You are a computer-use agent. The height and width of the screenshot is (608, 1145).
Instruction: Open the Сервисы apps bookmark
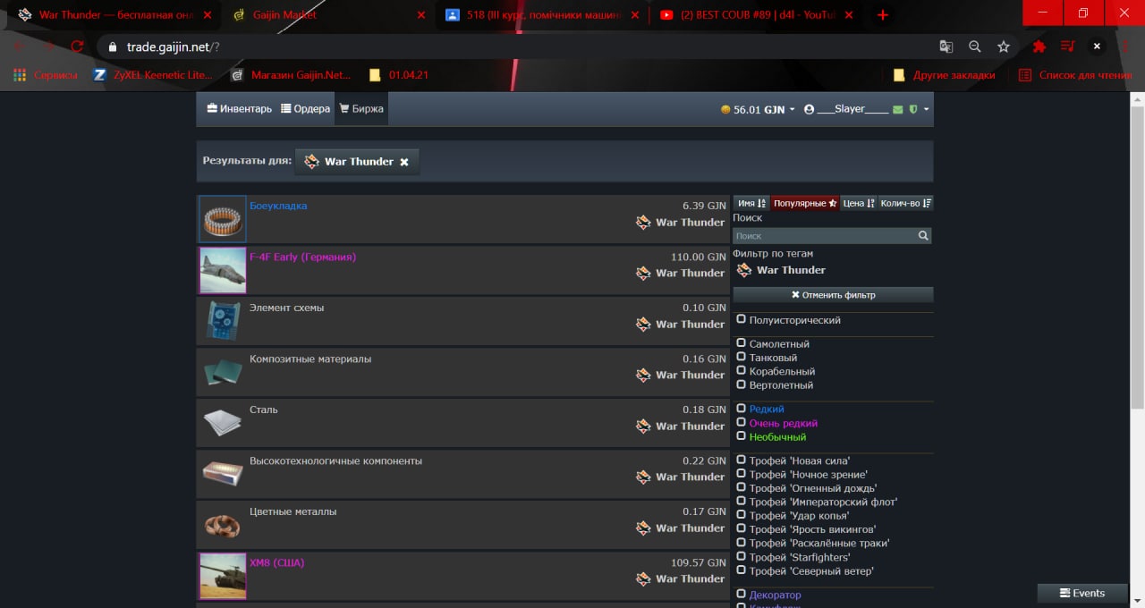46,75
